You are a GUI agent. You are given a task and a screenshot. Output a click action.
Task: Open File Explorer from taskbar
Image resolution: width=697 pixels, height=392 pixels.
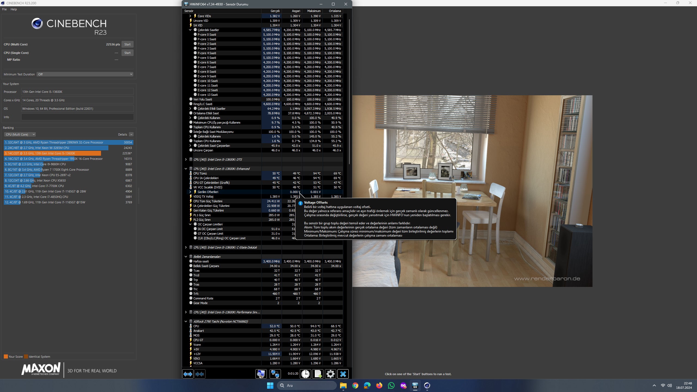(343, 385)
